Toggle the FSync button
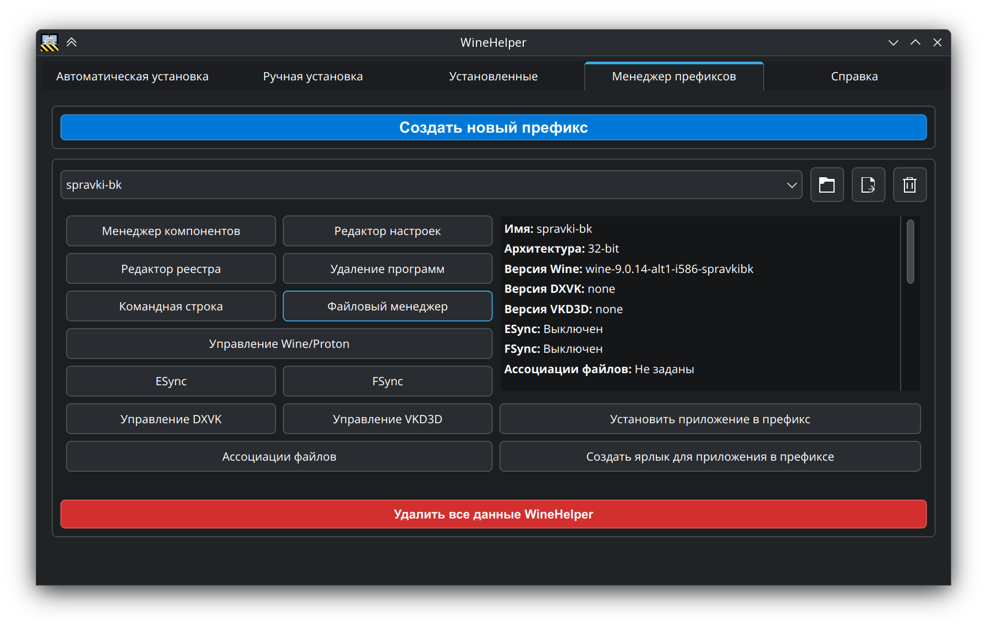Image resolution: width=987 pixels, height=628 pixels. 387,381
